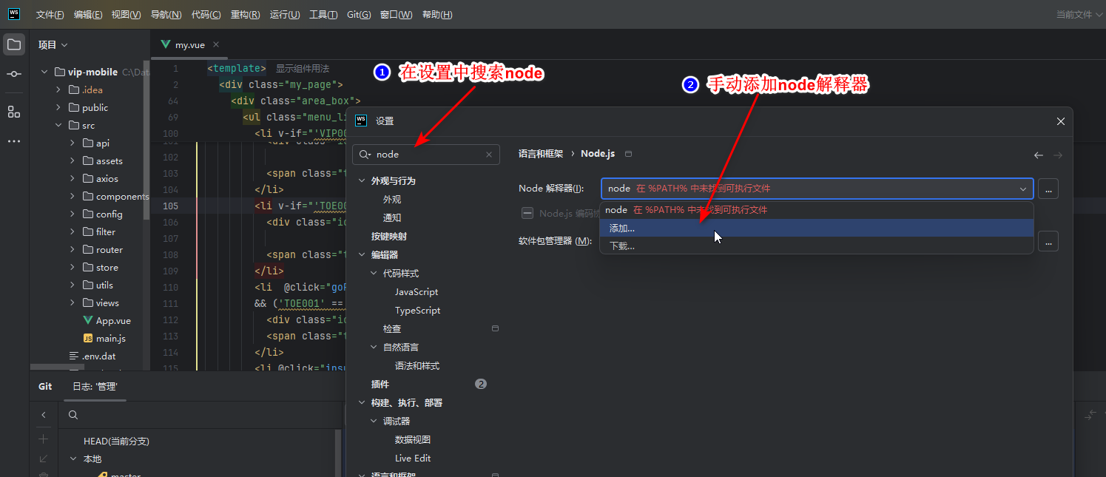Click the plus icon in the Git panel
Image resolution: width=1106 pixels, height=477 pixels.
click(x=44, y=439)
